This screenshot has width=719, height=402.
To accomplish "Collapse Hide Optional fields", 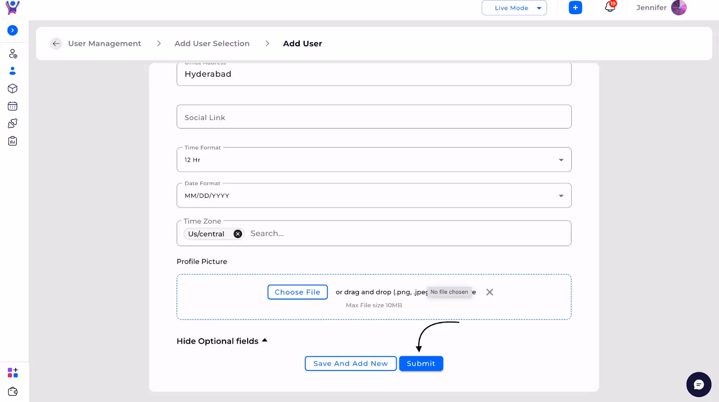I will 222,341.
